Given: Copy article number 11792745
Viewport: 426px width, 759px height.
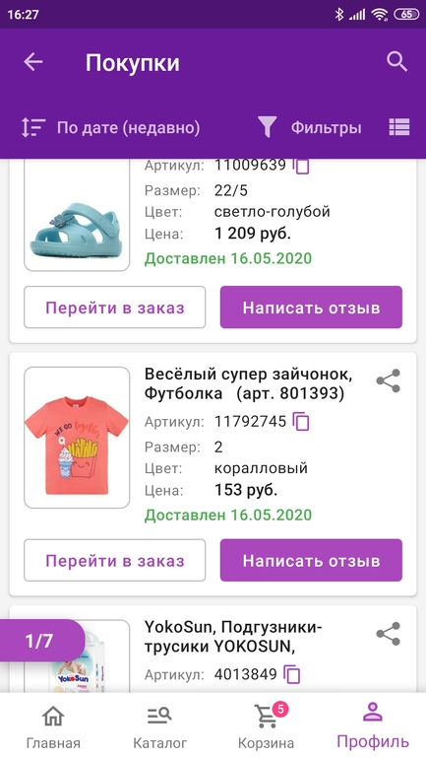Looking at the screenshot, I should tap(301, 422).
